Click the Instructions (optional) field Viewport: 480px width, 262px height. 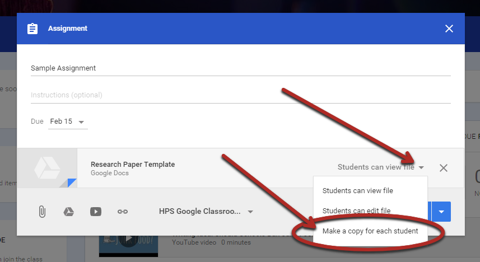point(241,95)
